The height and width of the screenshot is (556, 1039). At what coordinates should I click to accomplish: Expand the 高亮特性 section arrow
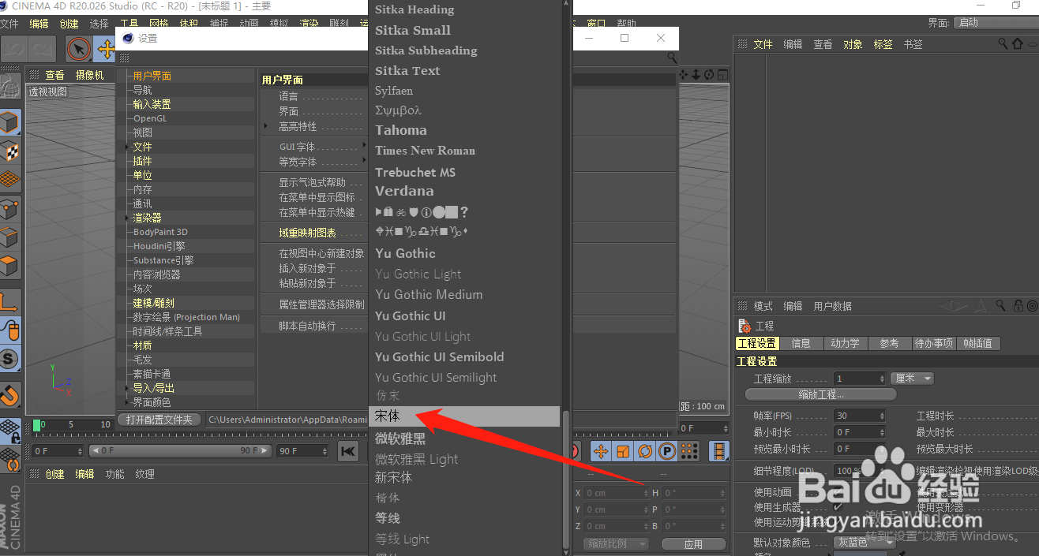(267, 126)
